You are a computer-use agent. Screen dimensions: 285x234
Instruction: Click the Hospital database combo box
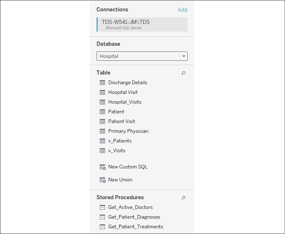tap(142, 56)
